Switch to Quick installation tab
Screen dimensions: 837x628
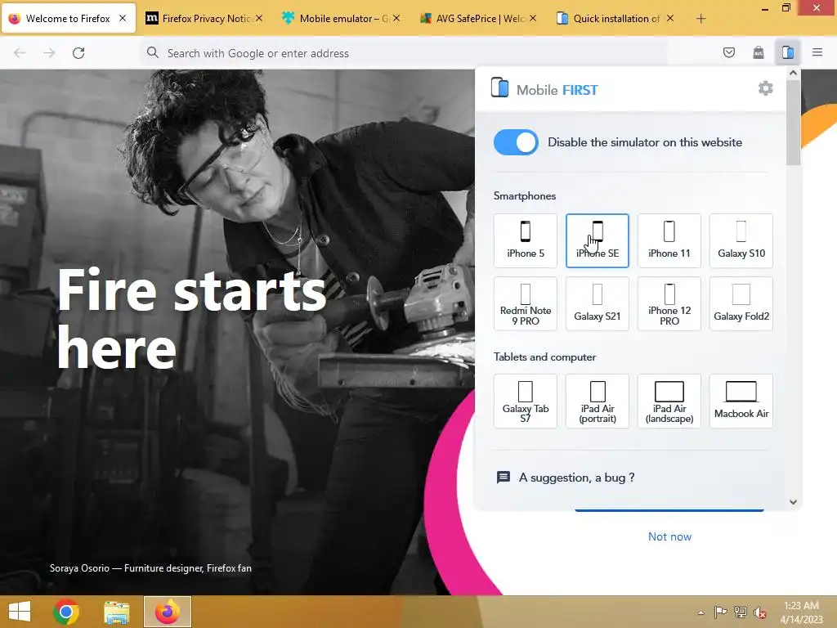pyautogui.click(x=616, y=19)
